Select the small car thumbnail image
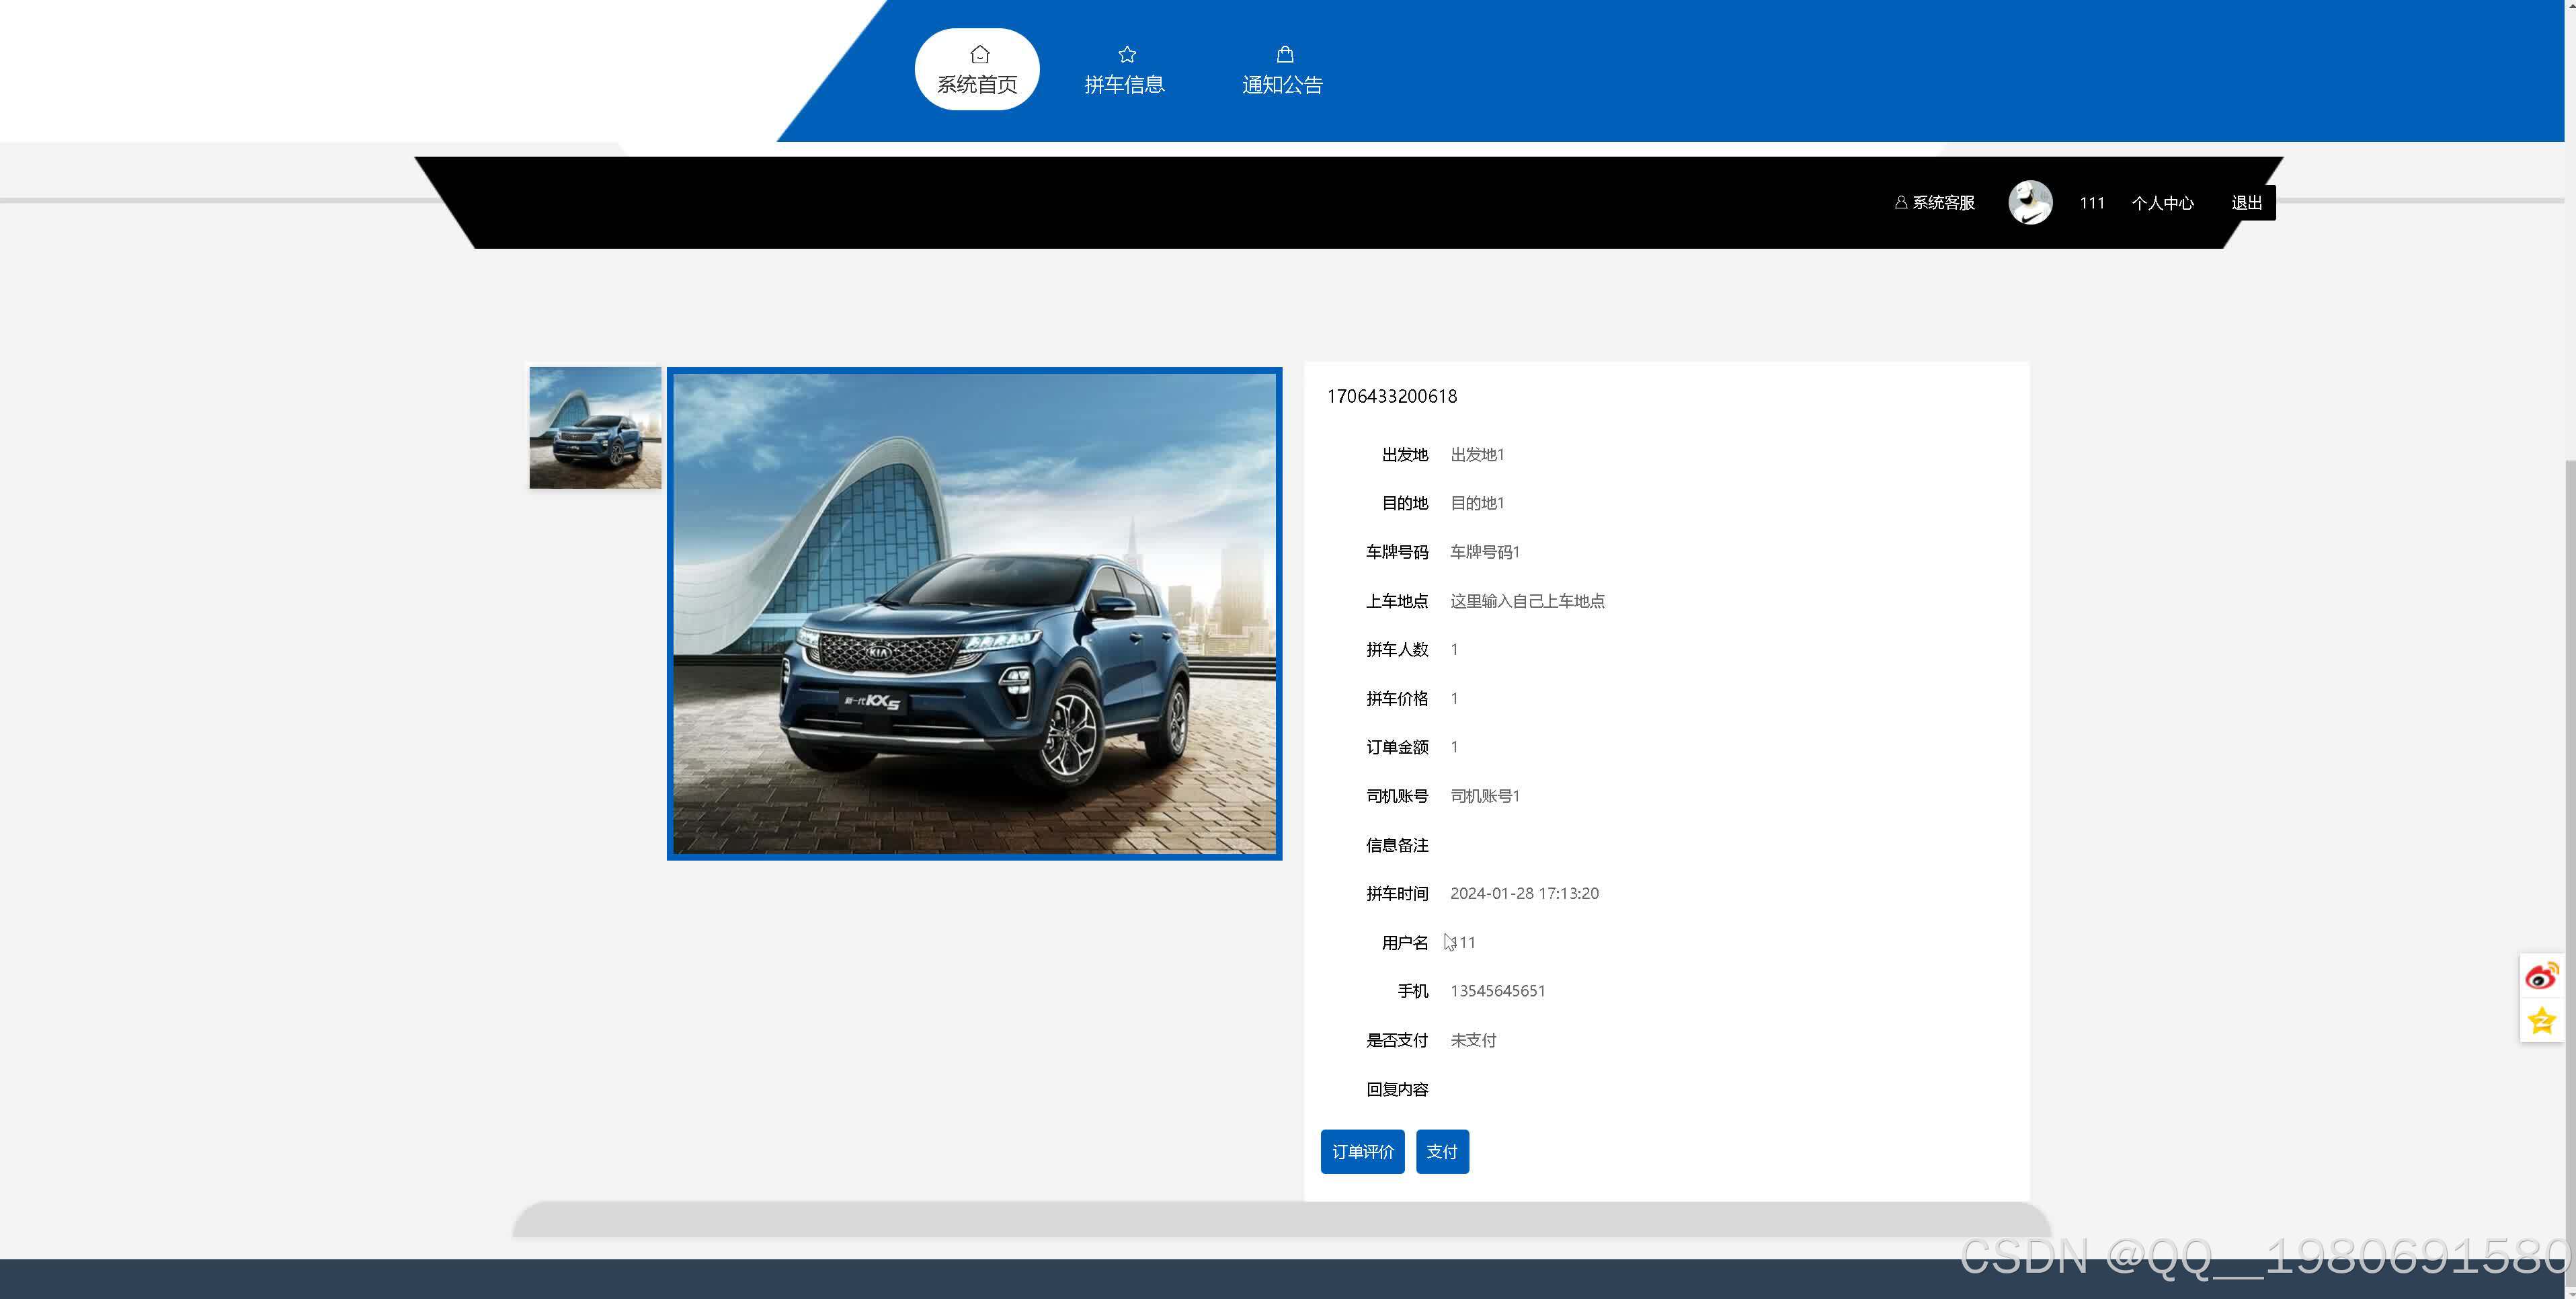 point(595,428)
